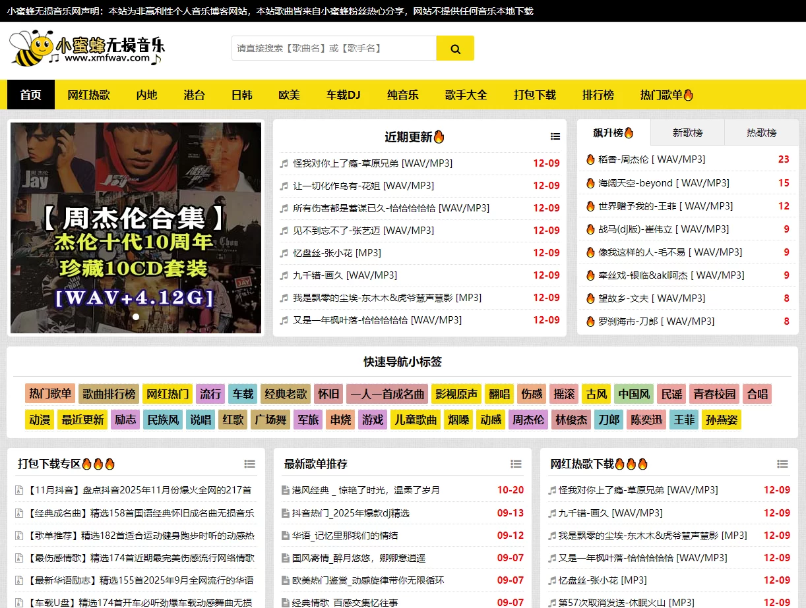Switch to the 新歌榜 tab
Image resolution: width=806 pixels, height=608 pixels.
click(687, 132)
